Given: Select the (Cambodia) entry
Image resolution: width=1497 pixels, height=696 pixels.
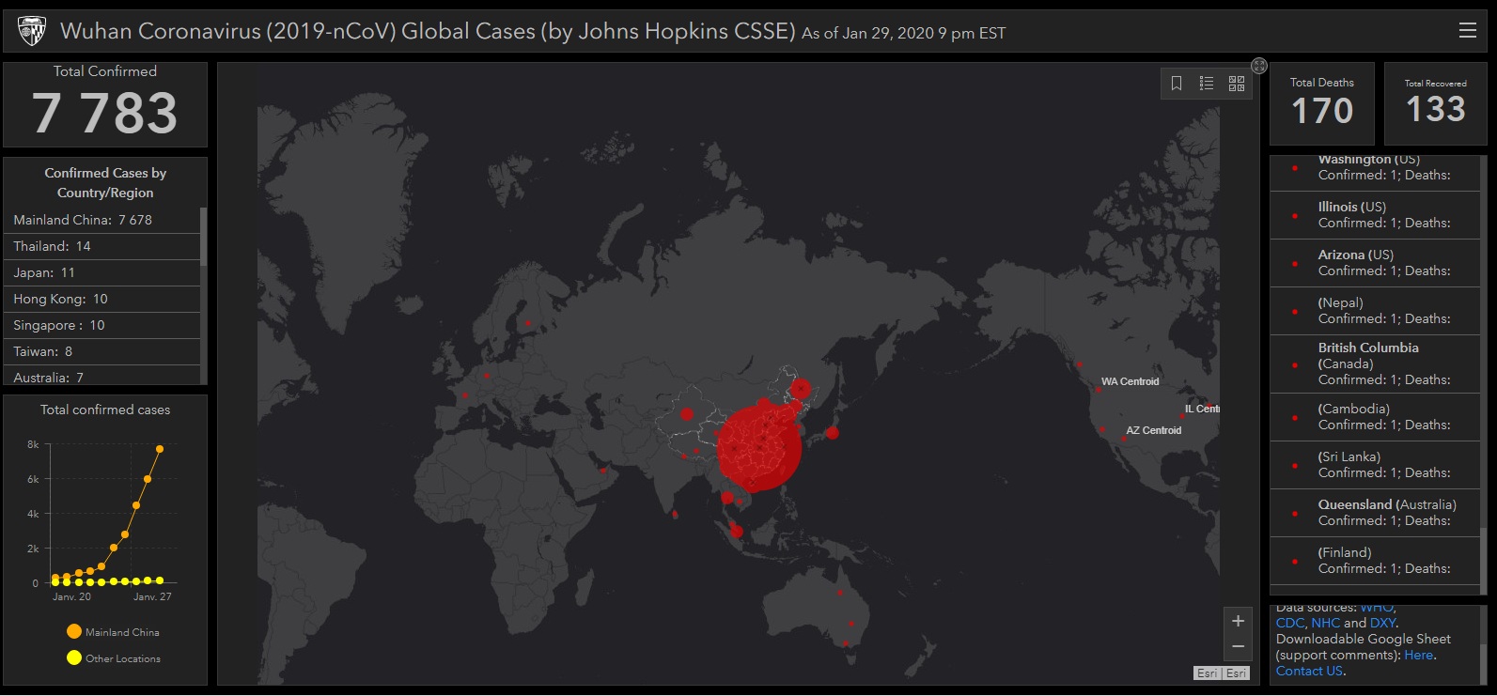Looking at the screenshot, I should [1375, 417].
